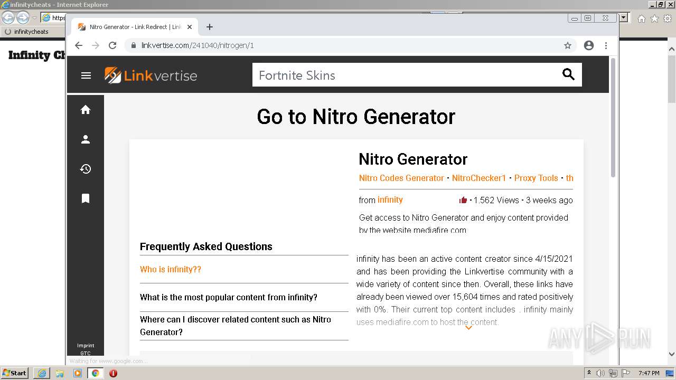Open the Internet Explorer address dropdown
This screenshot has height=380, width=676.
624,18
